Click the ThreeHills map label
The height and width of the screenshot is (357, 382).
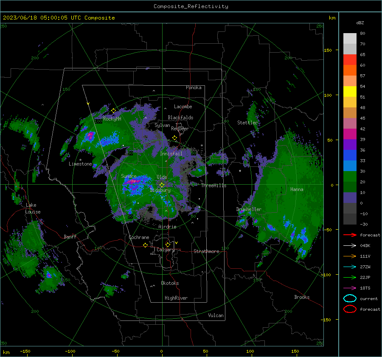[x=213, y=186]
